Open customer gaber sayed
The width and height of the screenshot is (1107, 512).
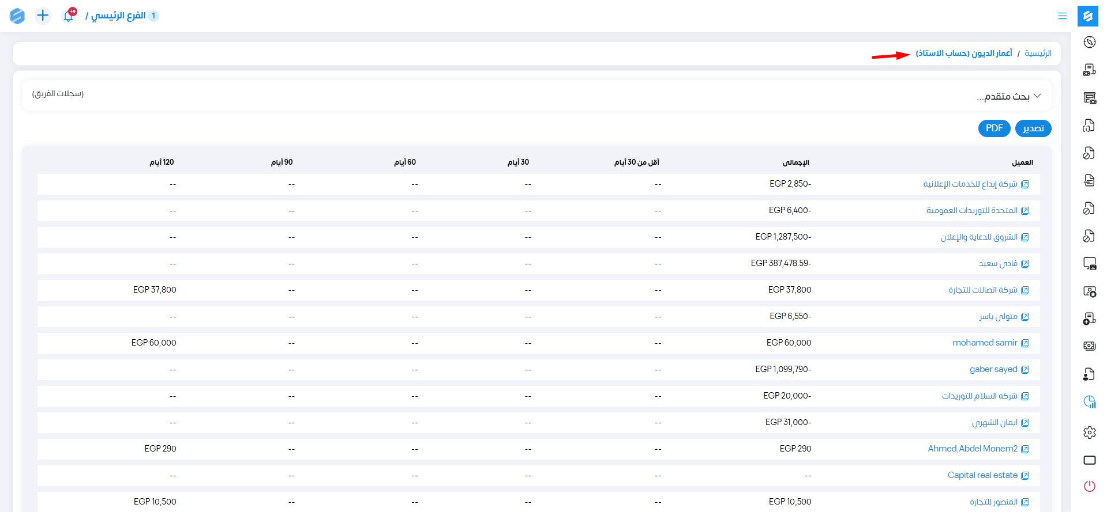click(993, 370)
